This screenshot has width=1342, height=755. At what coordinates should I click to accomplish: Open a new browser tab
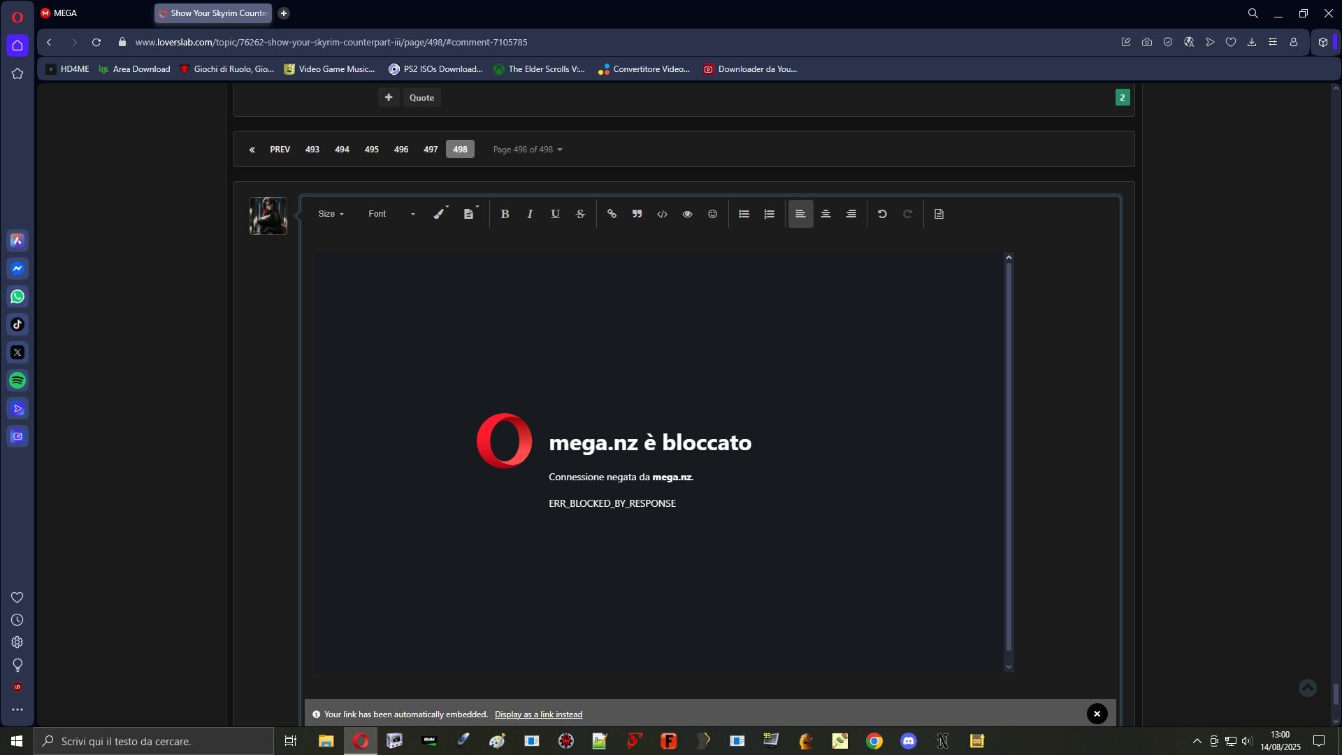click(284, 13)
